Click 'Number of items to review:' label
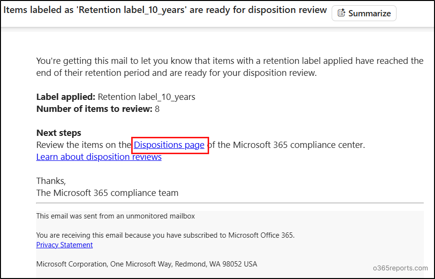The width and height of the screenshot is (435, 279). click(x=94, y=109)
